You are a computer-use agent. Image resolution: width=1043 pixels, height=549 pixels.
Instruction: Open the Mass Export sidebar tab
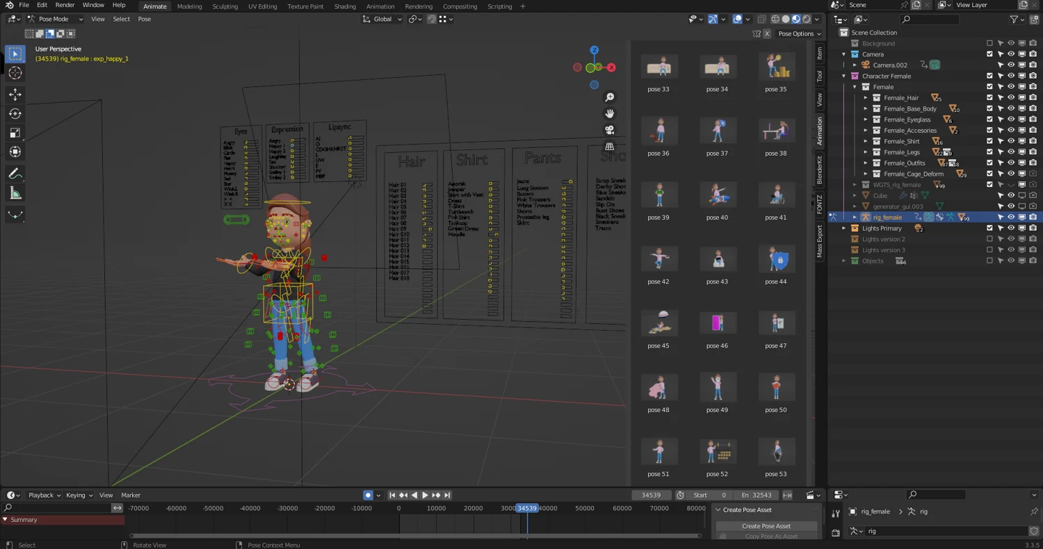(x=820, y=241)
